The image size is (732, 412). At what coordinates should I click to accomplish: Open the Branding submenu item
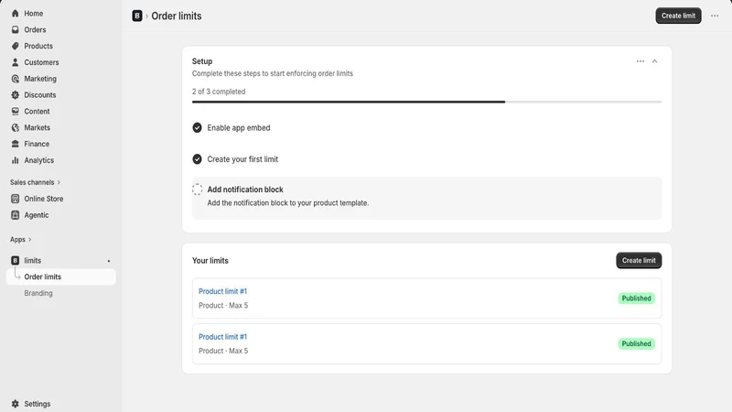(38, 293)
